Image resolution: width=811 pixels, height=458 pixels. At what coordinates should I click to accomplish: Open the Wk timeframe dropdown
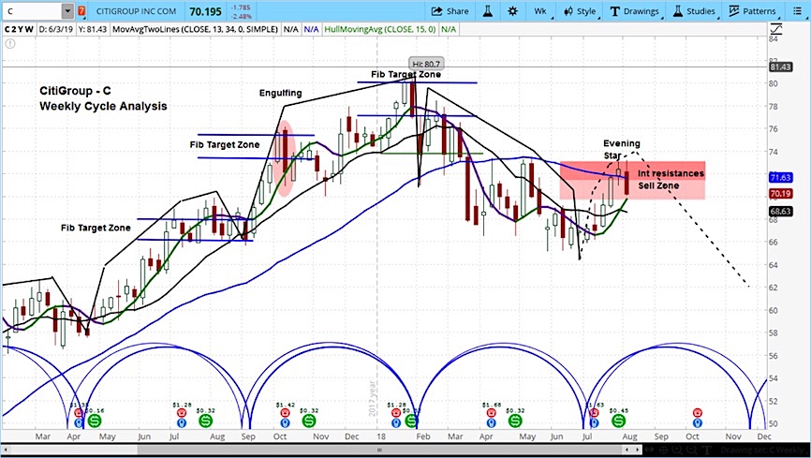click(x=541, y=11)
